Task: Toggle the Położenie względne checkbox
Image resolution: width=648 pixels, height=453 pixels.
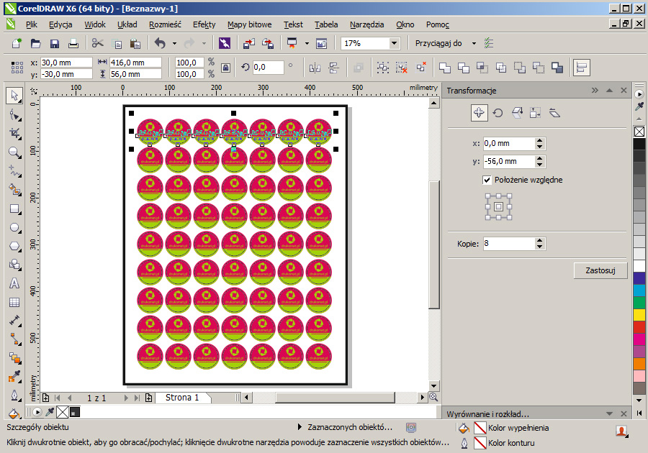Action: (487, 180)
